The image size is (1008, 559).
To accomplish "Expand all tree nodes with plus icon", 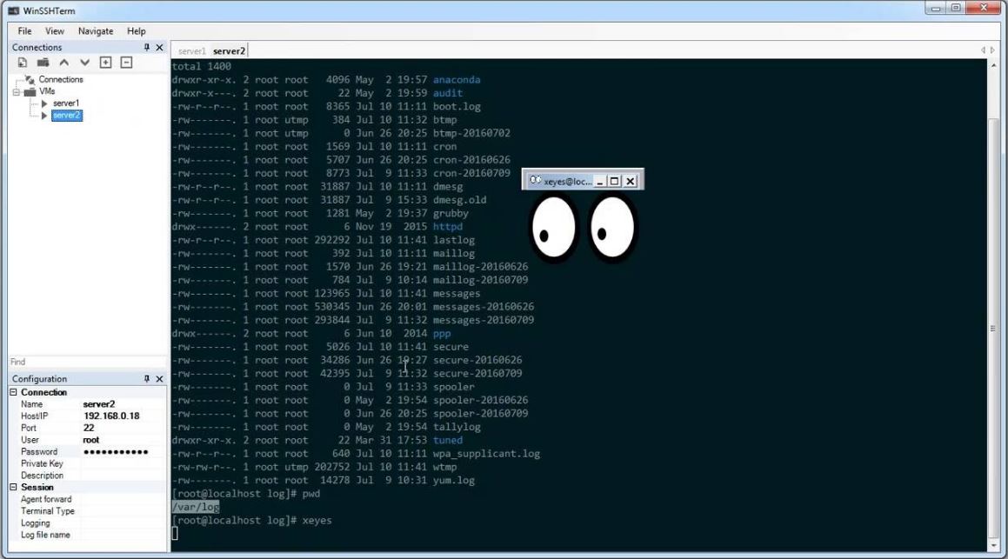I will [105, 63].
